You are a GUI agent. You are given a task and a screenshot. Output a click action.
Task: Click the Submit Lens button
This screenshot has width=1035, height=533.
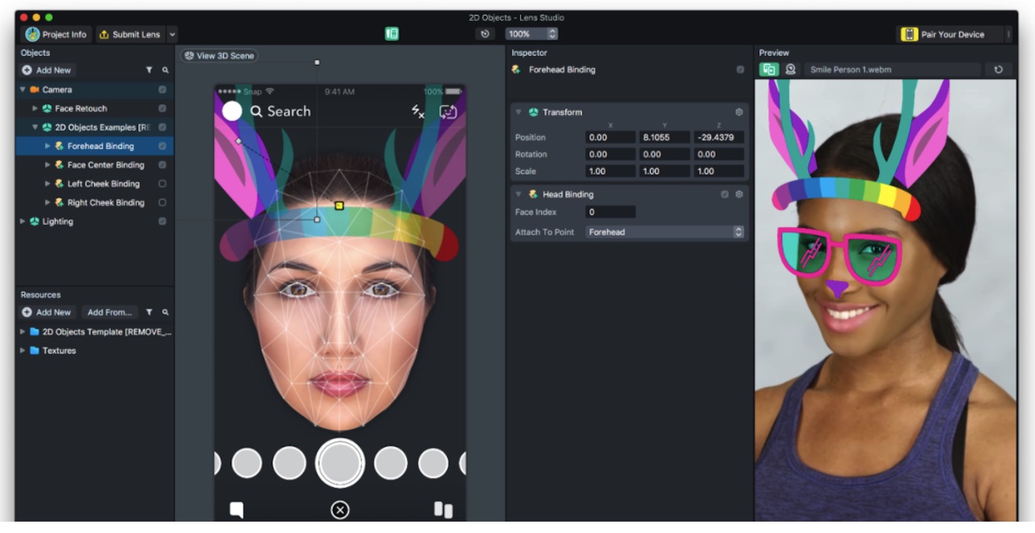tap(129, 34)
